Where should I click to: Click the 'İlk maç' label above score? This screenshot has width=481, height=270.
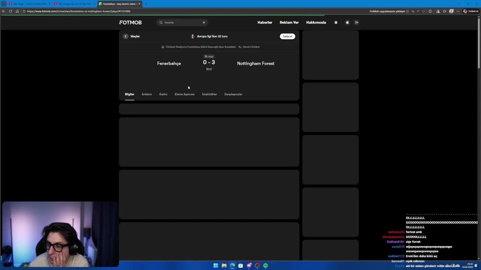(209, 56)
